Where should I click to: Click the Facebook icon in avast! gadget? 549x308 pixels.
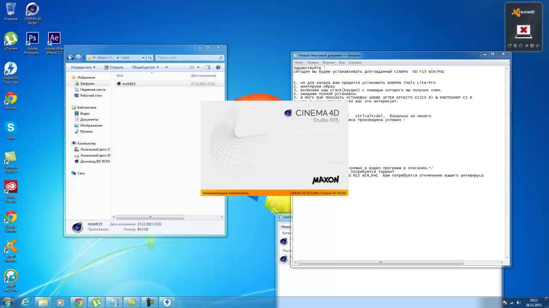(531, 46)
